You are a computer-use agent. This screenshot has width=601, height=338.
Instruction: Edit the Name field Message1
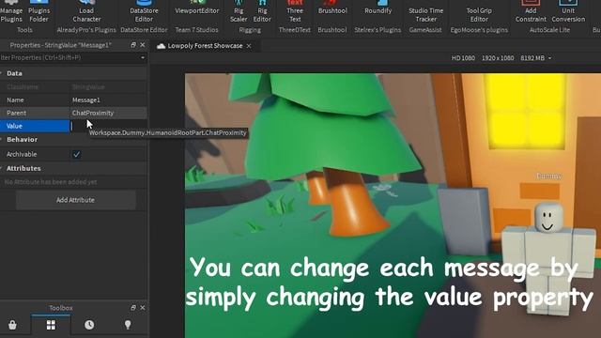tap(109, 100)
